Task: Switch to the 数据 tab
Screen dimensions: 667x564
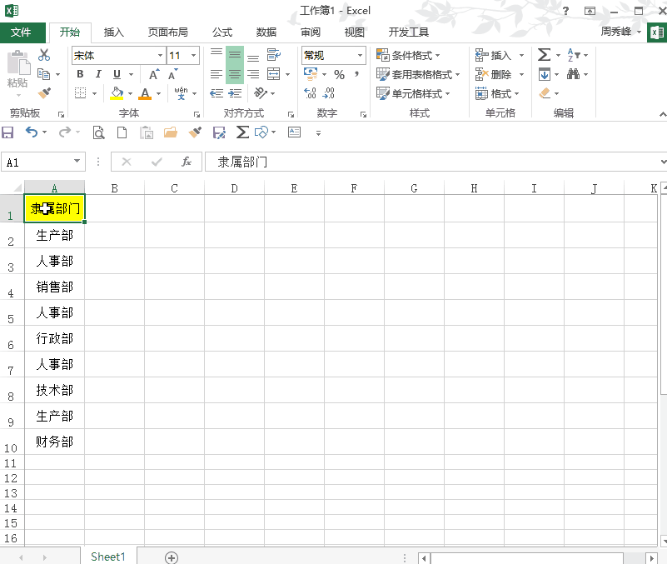Action: (x=266, y=32)
